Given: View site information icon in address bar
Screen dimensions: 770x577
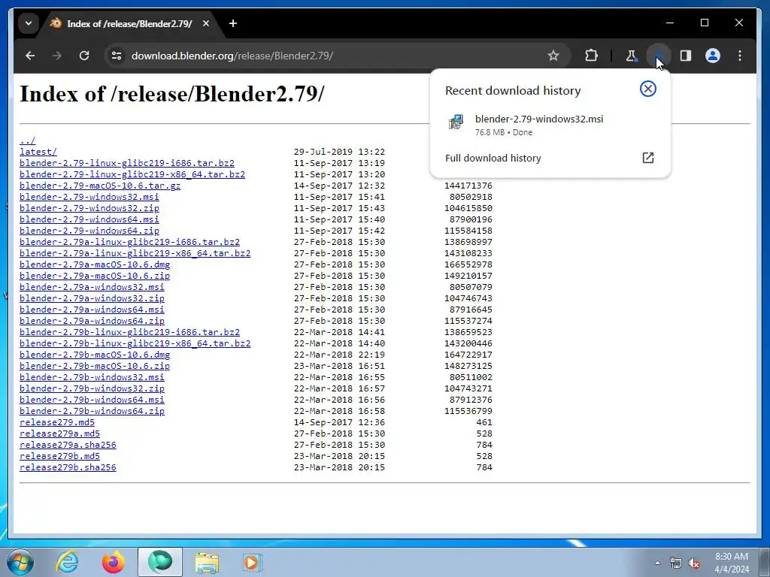Looking at the screenshot, I should click(117, 56).
